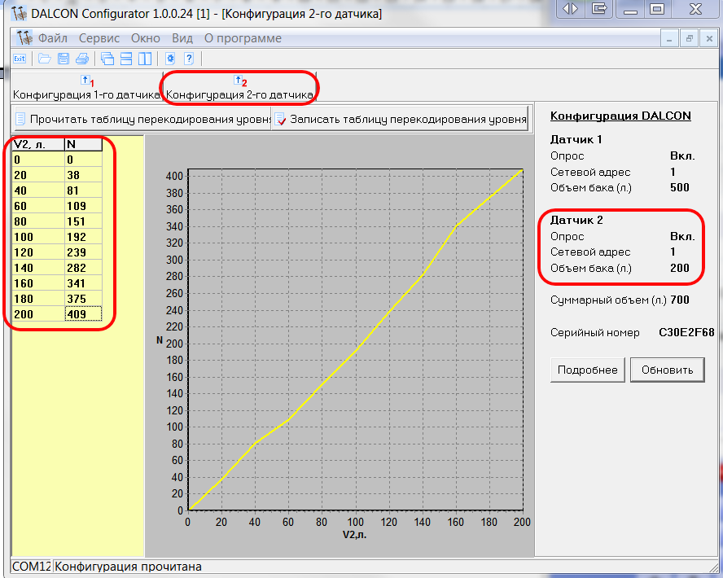The width and height of the screenshot is (723, 578).
Task: Tile windows horizontally via the toolbar icon
Action: point(126,59)
